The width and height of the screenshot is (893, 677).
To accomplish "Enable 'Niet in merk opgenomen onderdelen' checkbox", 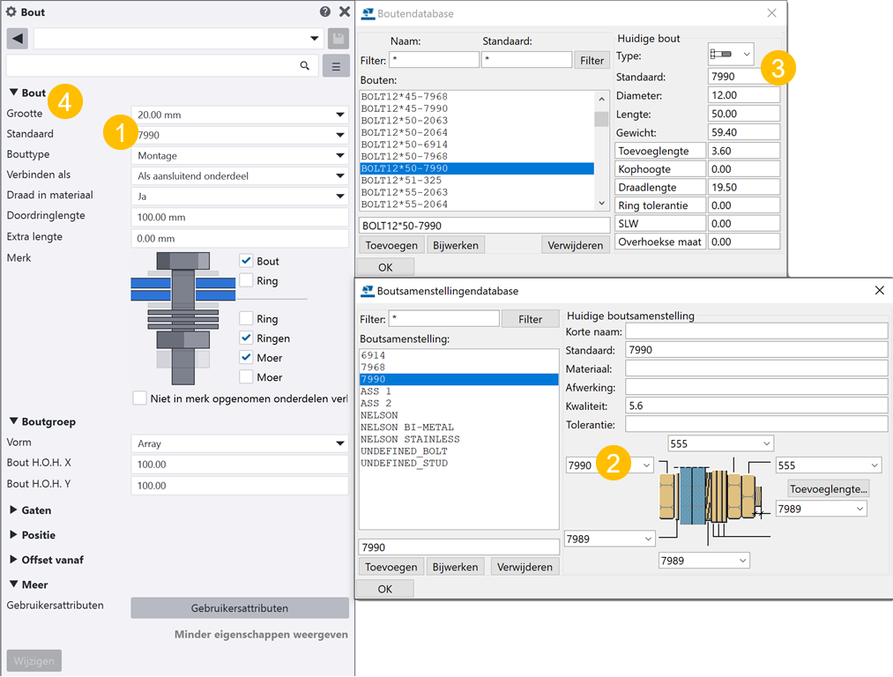I will pos(140,398).
